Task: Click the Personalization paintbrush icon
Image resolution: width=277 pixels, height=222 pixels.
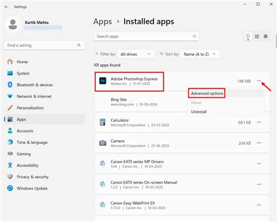Action: (x=10, y=108)
